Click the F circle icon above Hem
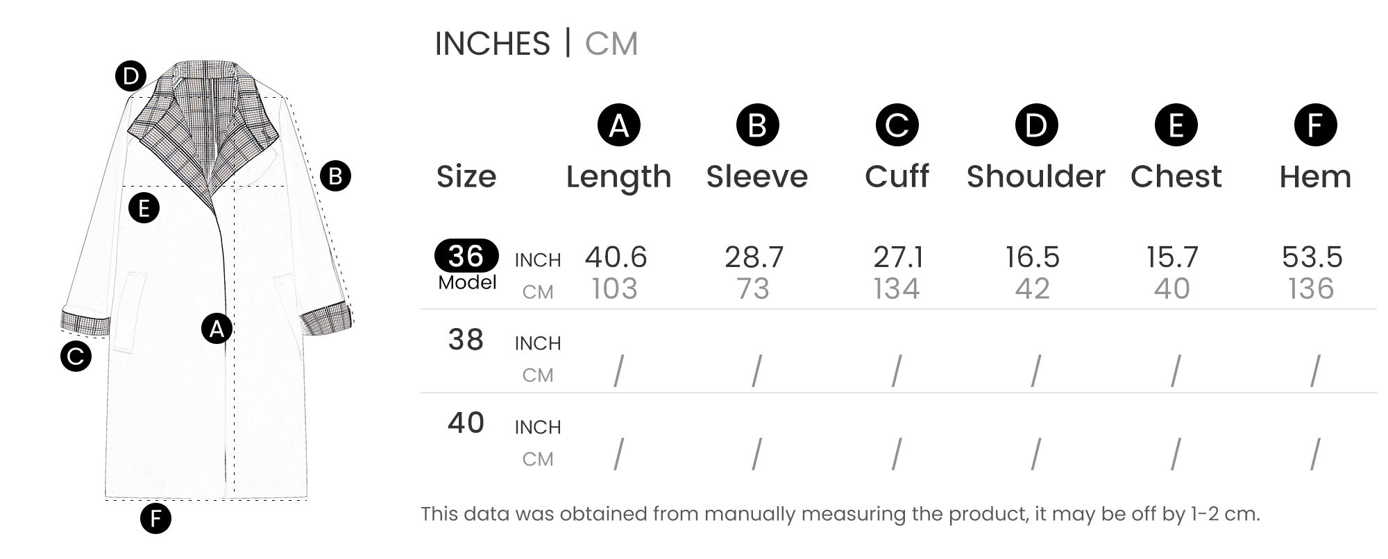1388x559 pixels. (1315, 125)
